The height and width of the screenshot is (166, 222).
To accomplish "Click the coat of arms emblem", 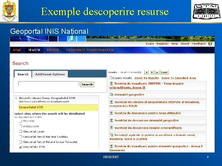I will point(9,11).
